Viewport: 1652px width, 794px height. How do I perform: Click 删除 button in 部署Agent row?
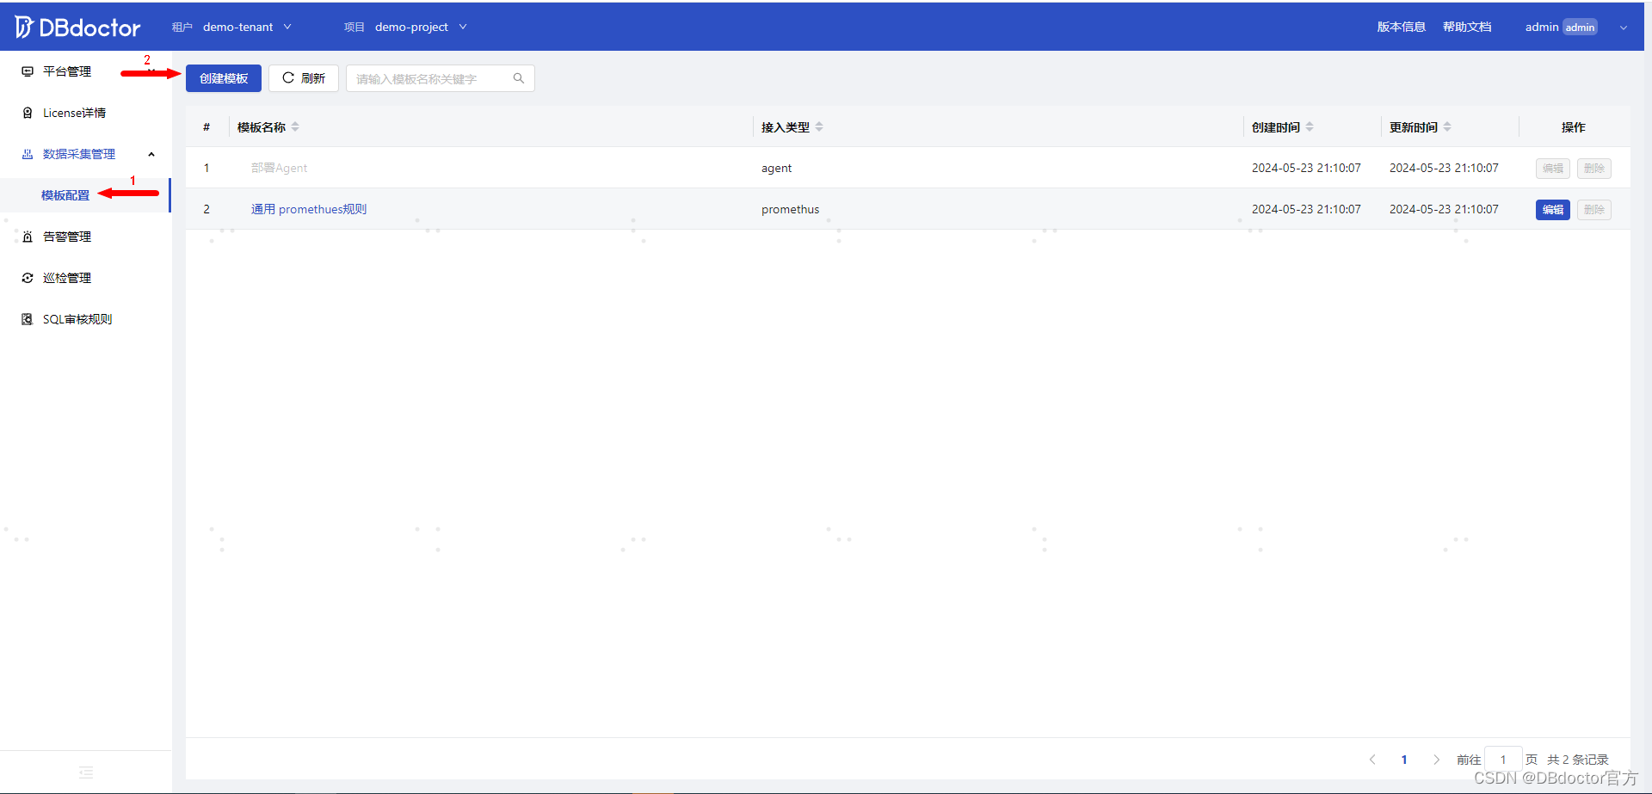[x=1593, y=169]
